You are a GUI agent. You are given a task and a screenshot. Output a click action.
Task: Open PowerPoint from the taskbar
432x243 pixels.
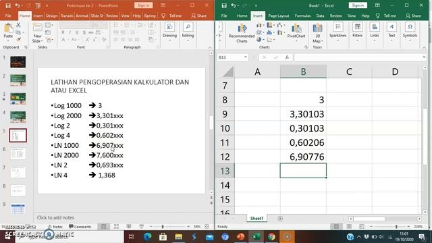pos(240,237)
